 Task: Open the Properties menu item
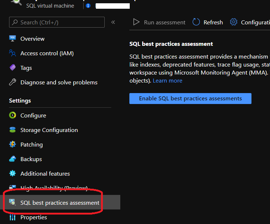33,217
